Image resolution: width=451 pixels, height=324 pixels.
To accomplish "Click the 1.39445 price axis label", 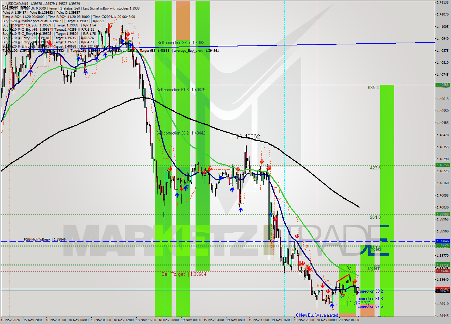I will [x=443, y=316].
